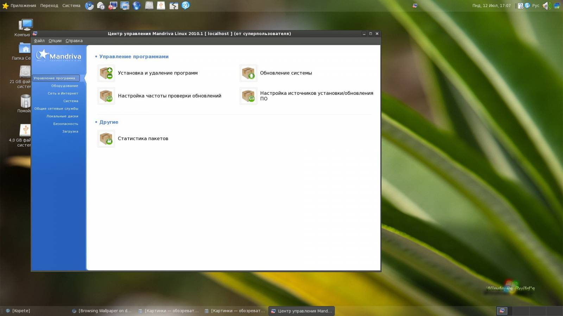The width and height of the screenshot is (563, 316).
Task: Open the date and time clock
Action: pos(491,6)
